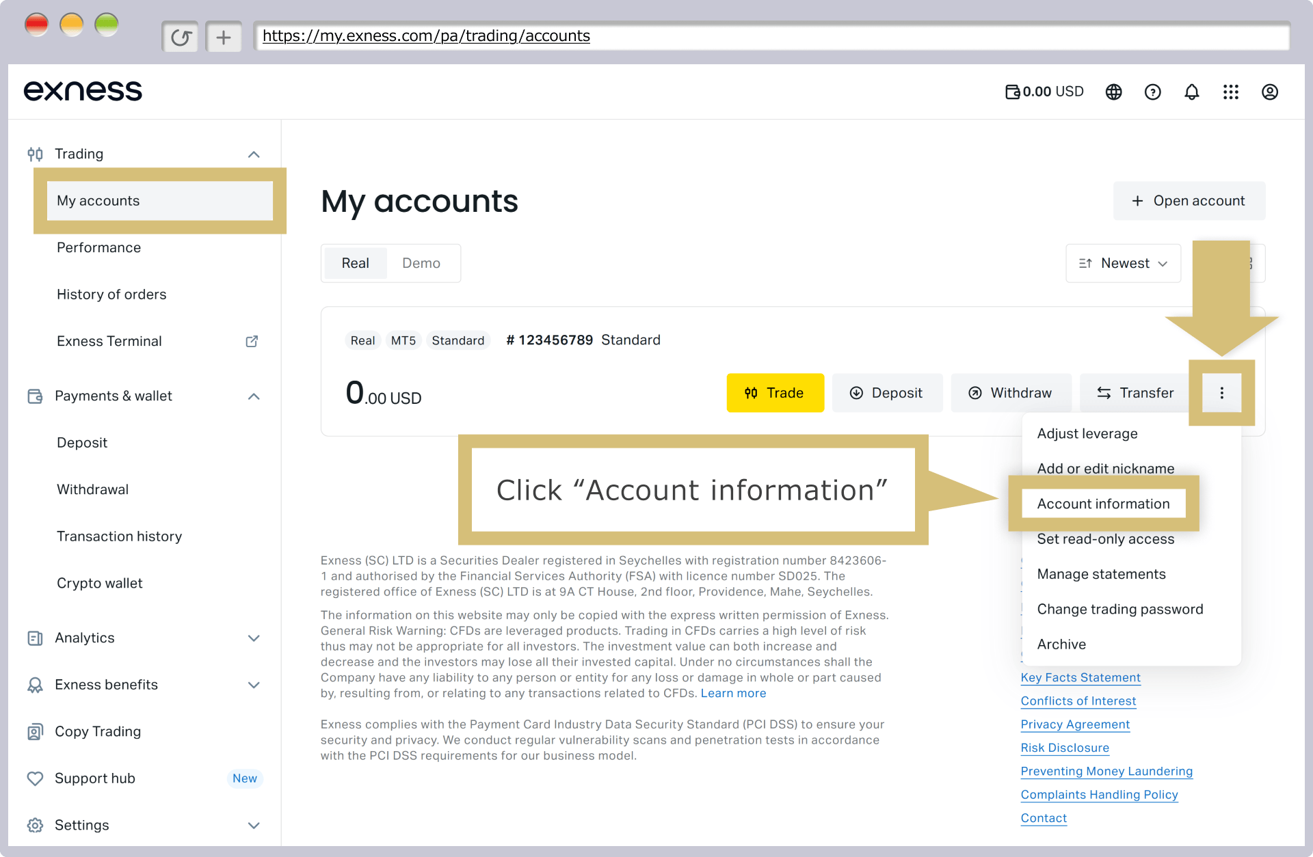Click the Learn more link
The height and width of the screenshot is (857, 1313).
point(733,693)
